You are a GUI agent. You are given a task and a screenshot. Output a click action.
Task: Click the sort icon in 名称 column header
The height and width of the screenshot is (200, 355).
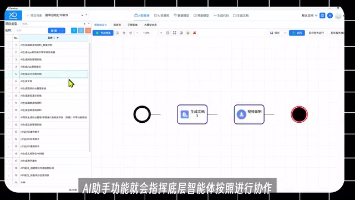point(54,38)
